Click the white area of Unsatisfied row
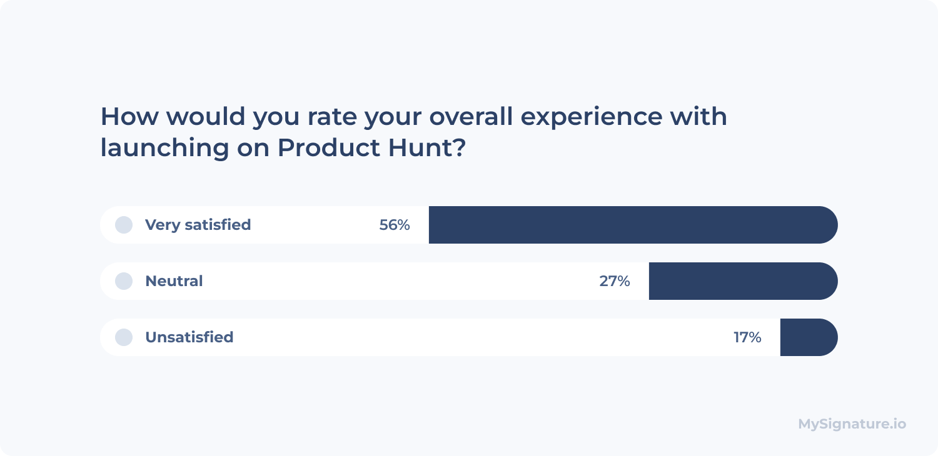The width and height of the screenshot is (938, 456). 440,337
